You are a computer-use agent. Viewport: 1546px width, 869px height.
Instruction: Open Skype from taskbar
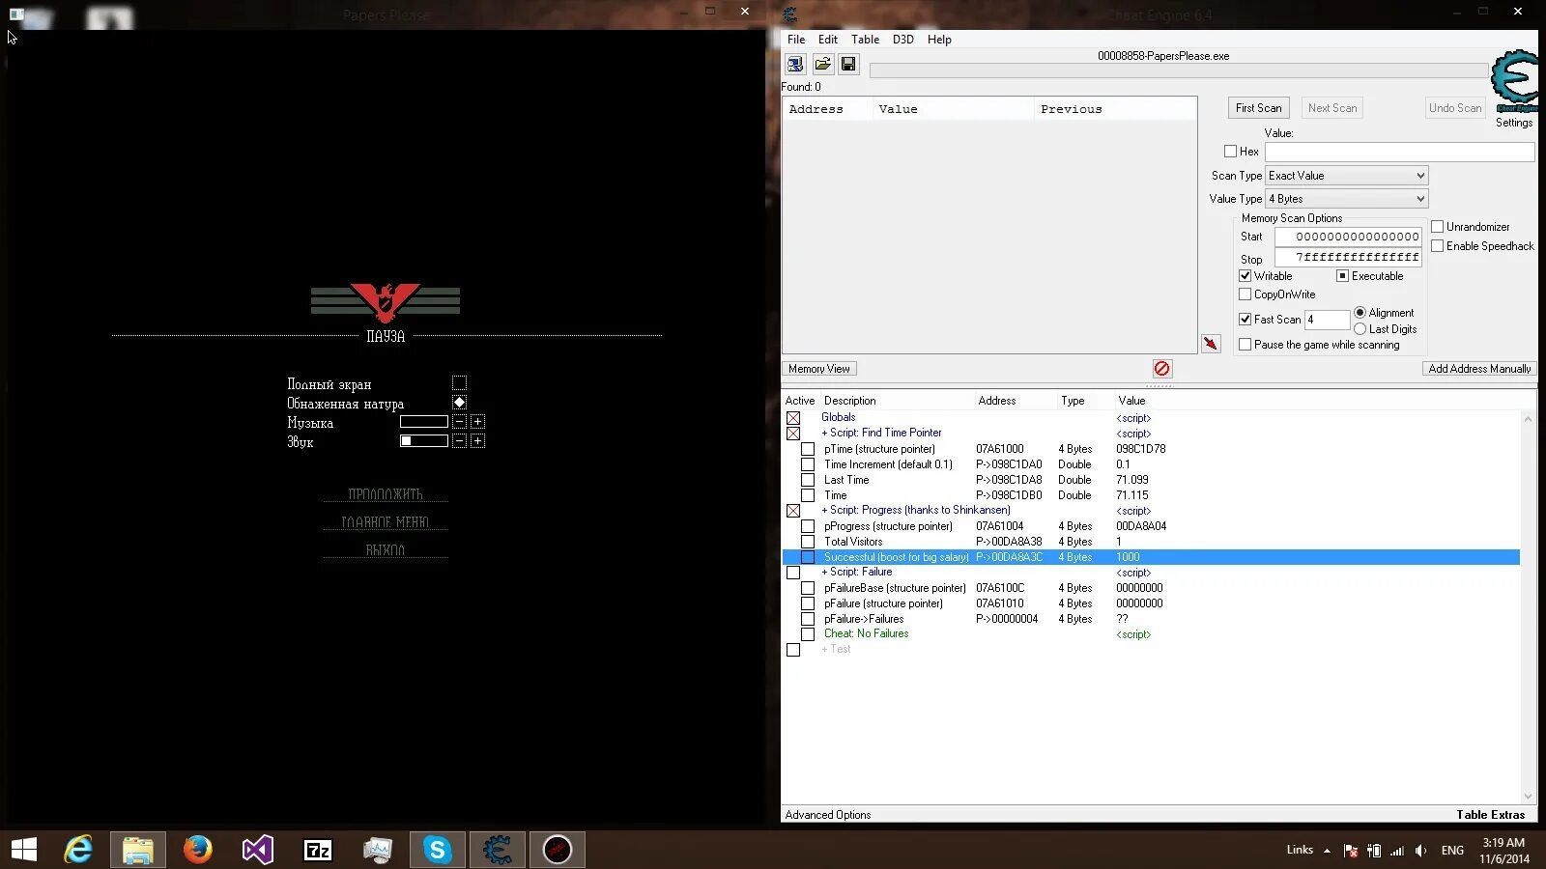[x=438, y=850]
